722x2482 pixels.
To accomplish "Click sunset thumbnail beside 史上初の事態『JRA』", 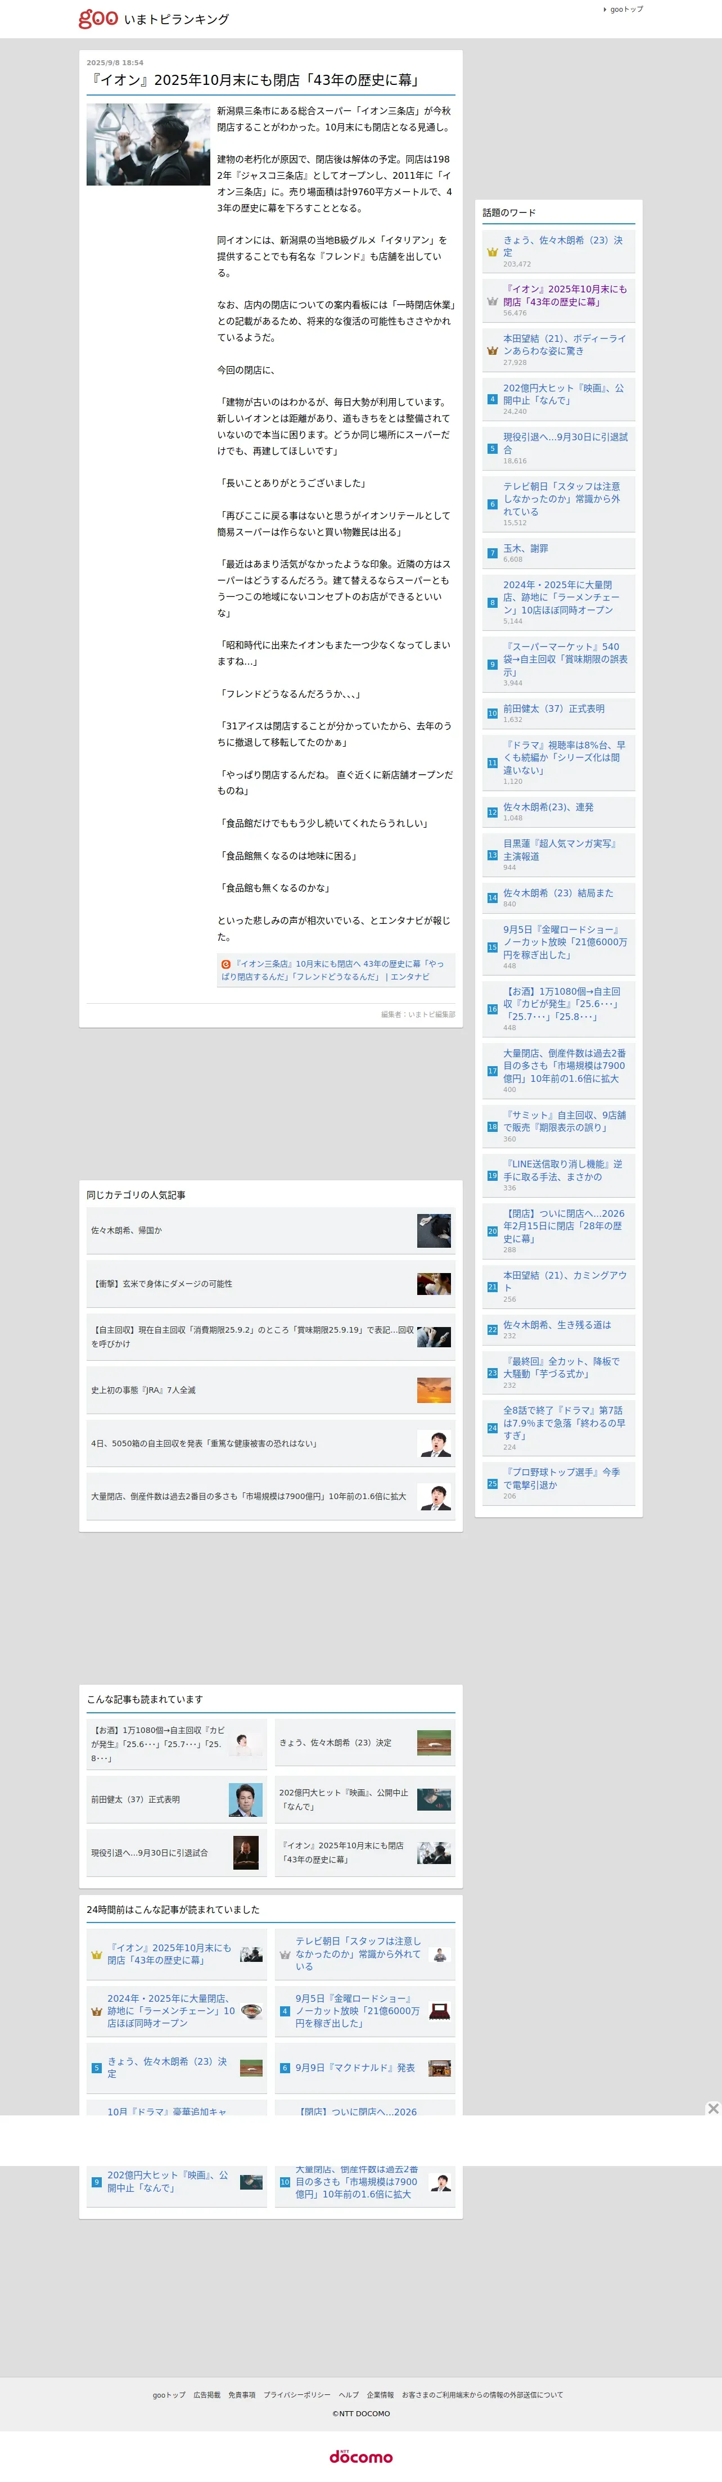I will (x=434, y=1391).
